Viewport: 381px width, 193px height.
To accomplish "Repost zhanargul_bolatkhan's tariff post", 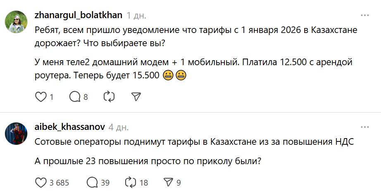I will [109, 97].
